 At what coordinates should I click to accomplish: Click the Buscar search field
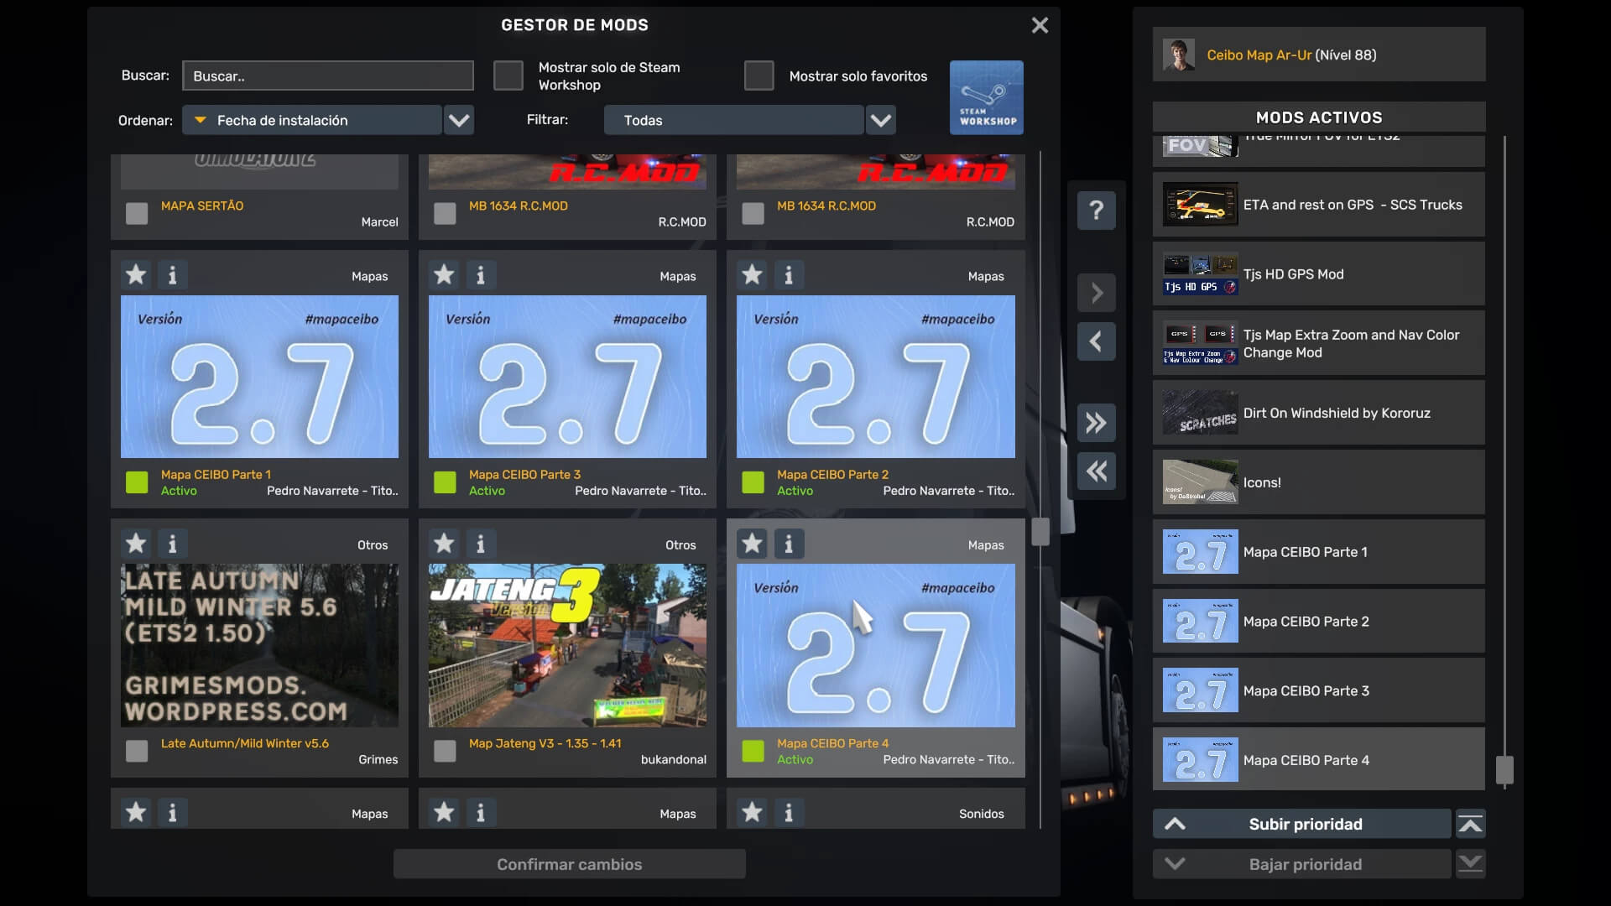pos(327,75)
